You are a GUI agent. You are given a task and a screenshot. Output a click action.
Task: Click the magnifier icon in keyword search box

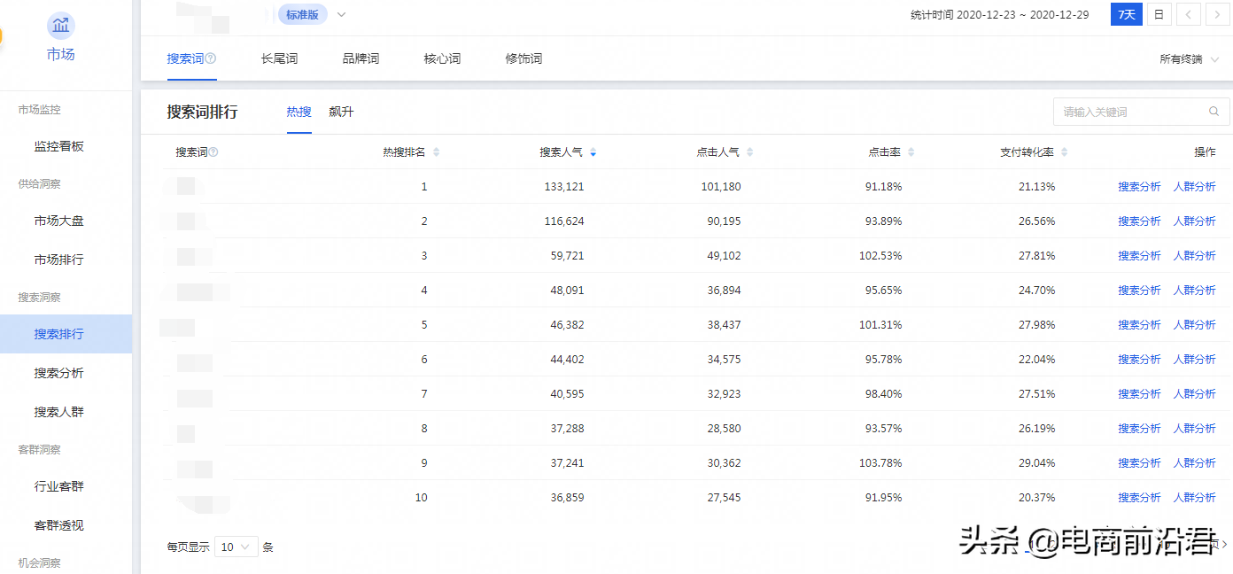pyautogui.click(x=1214, y=112)
